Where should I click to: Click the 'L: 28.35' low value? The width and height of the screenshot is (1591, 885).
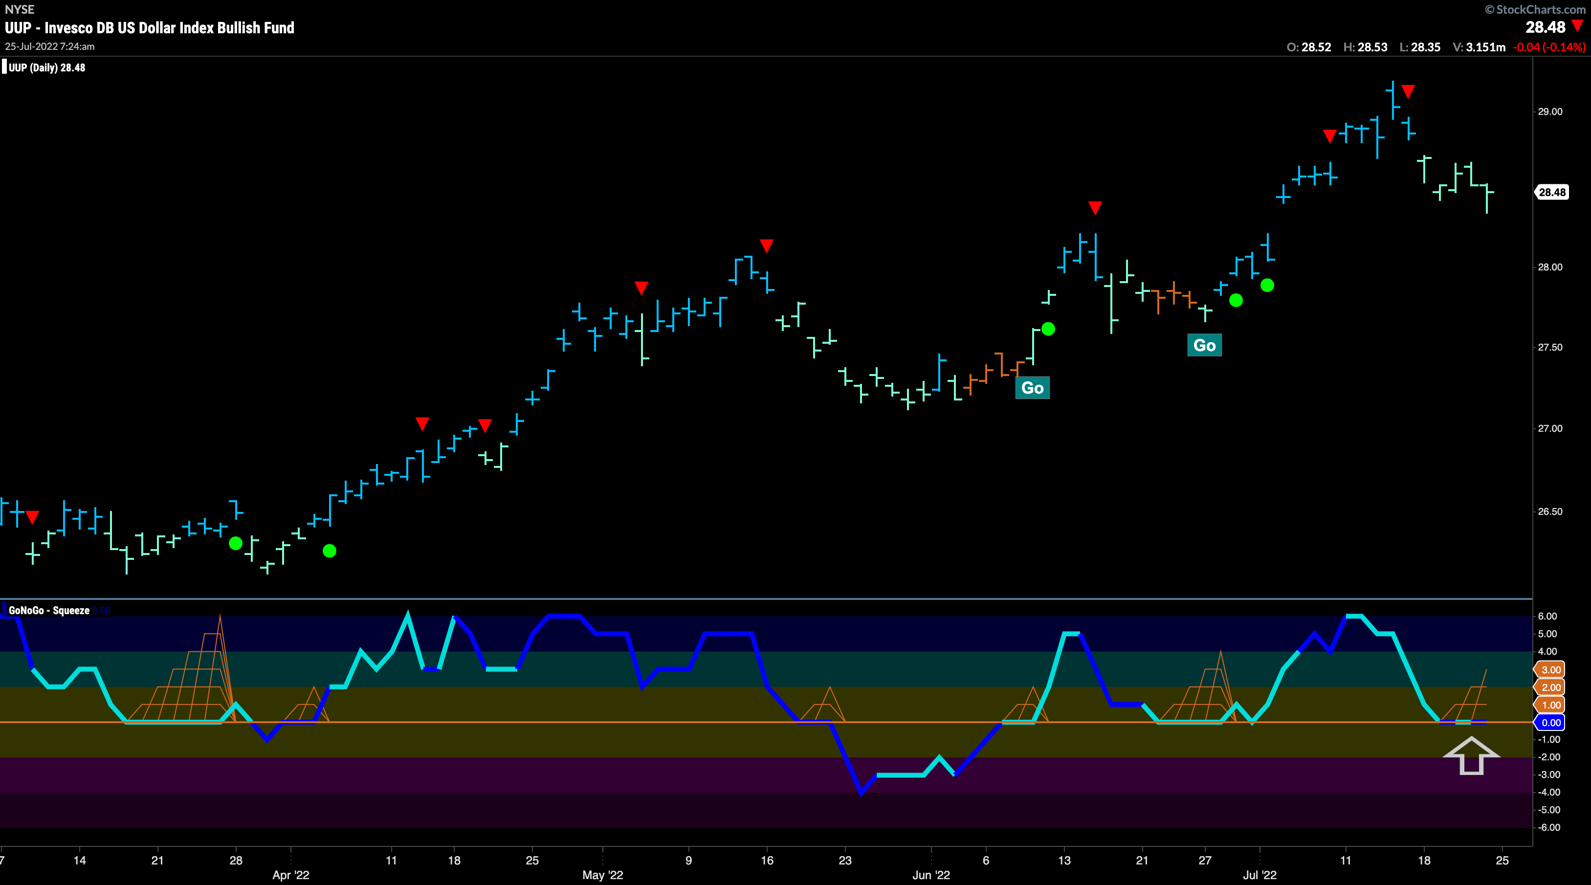pyautogui.click(x=1419, y=47)
